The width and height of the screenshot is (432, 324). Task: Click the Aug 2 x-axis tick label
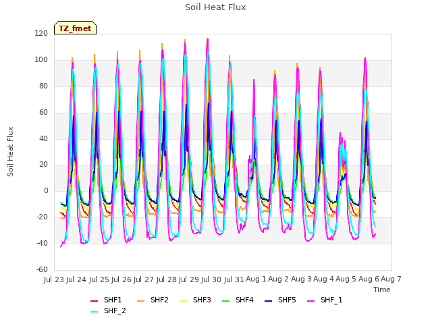tap(278, 279)
